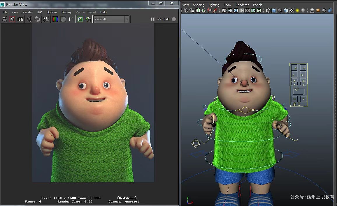The height and width of the screenshot is (206, 337).
Task: Click the Select Camera icon in viewport toolbar
Action: click(x=186, y=10)
